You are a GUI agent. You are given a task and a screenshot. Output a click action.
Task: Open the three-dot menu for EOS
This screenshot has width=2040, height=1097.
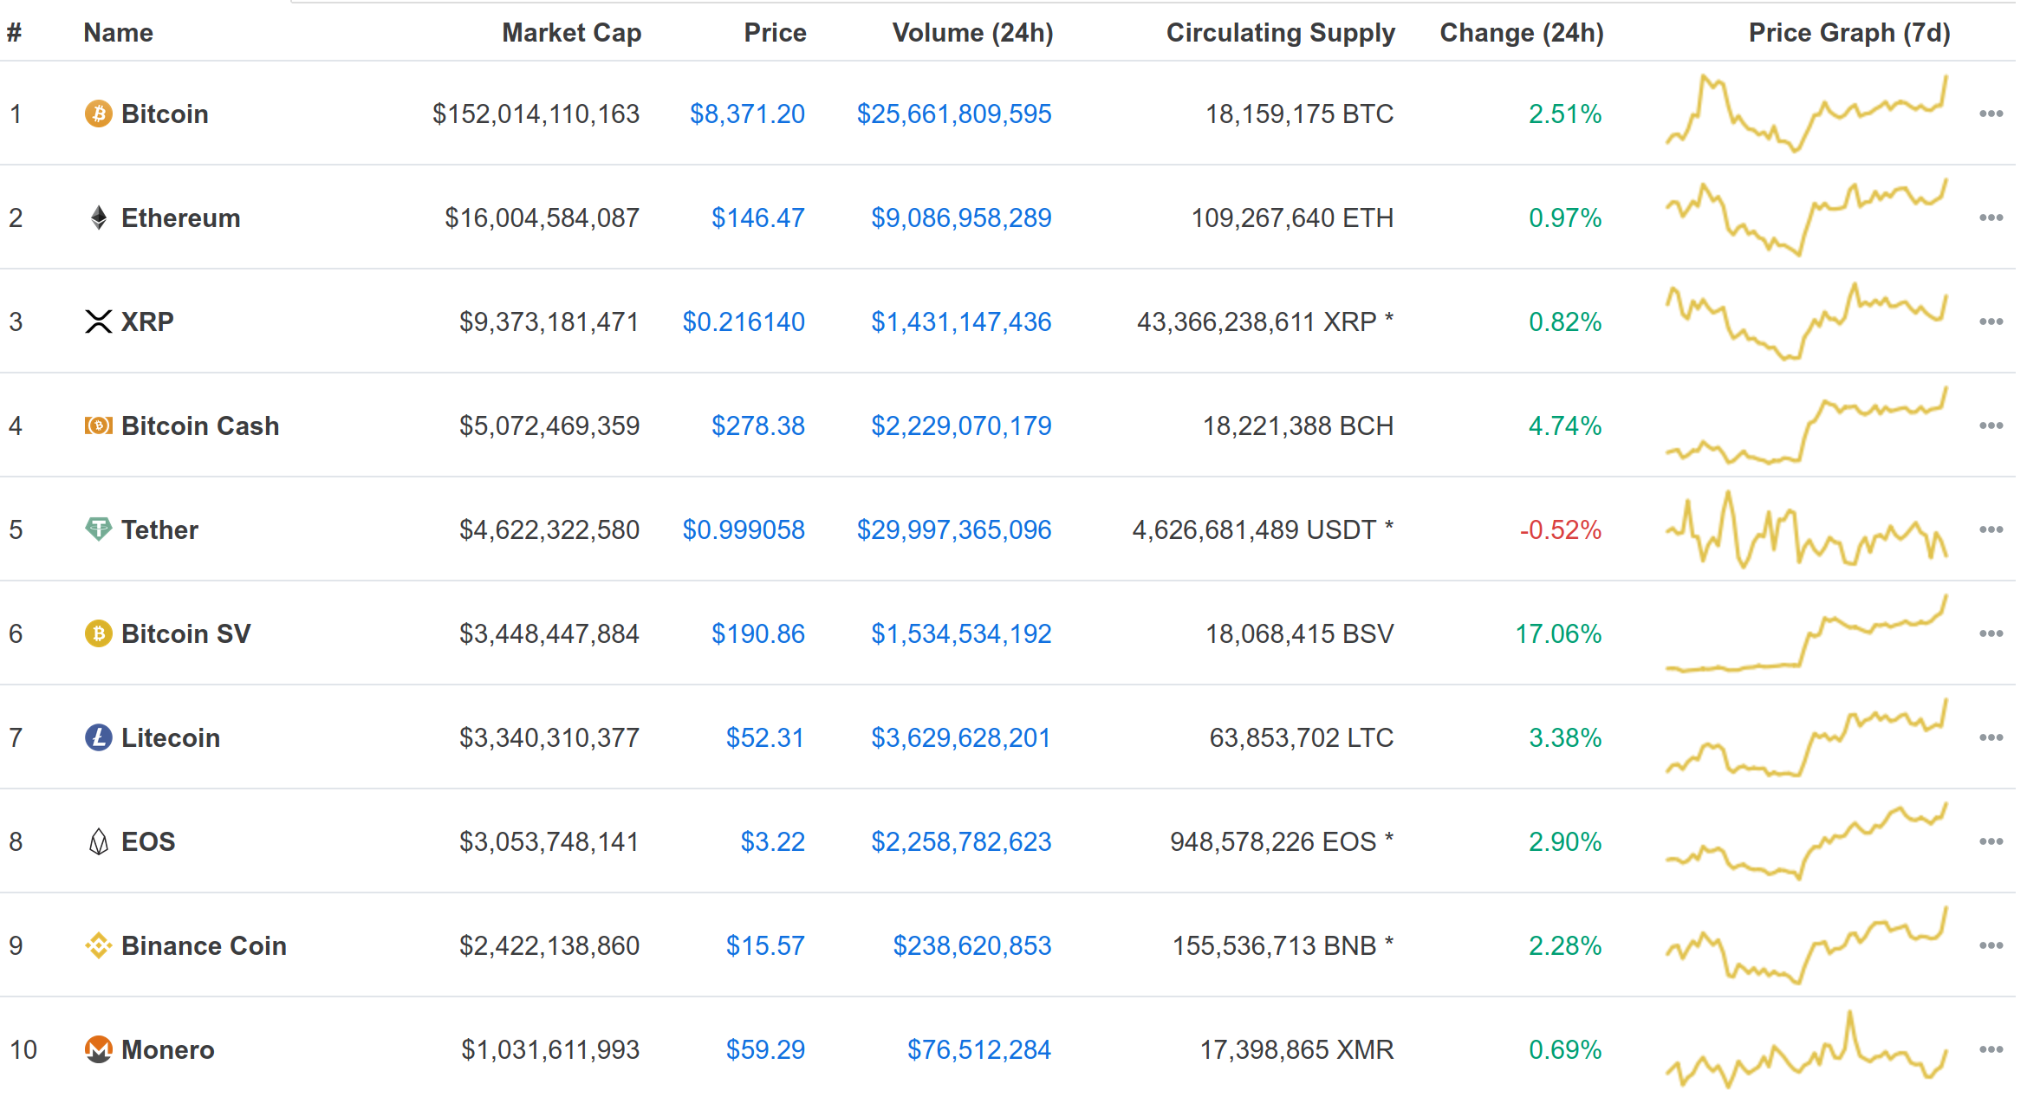1991,841
